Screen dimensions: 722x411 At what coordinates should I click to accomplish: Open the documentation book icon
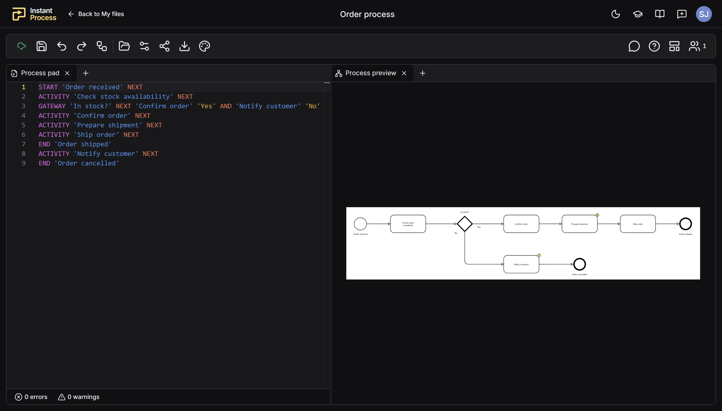pyautogui.click(x=660, y=14)
